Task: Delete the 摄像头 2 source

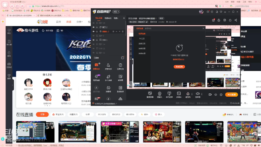Action: (x=123, y=31)
